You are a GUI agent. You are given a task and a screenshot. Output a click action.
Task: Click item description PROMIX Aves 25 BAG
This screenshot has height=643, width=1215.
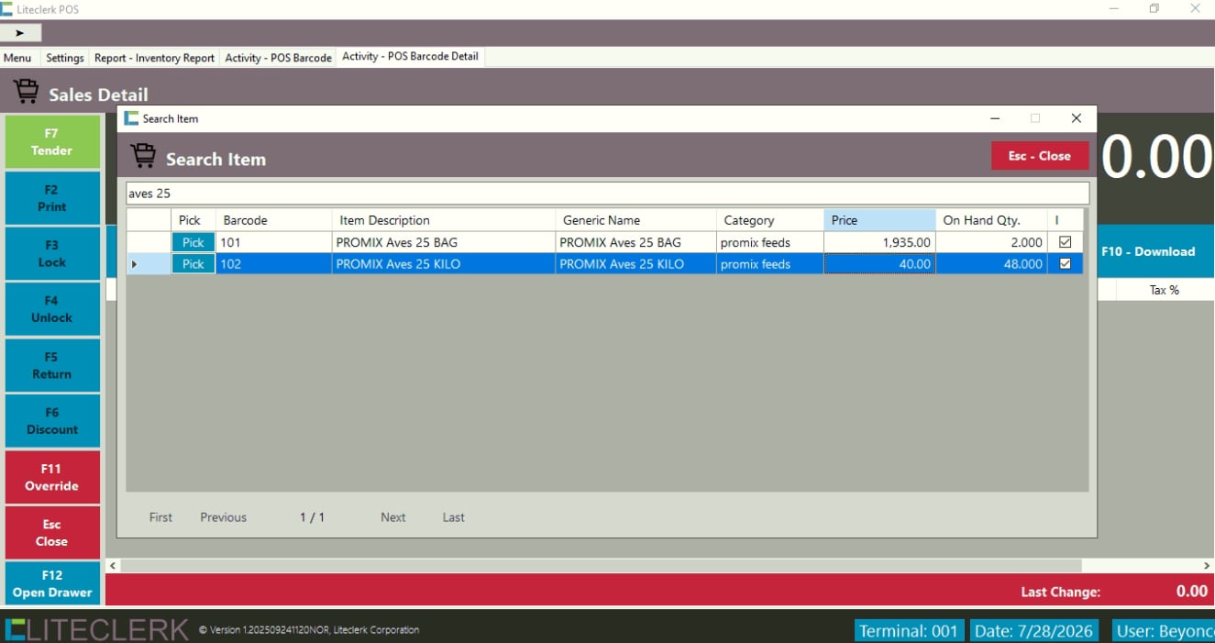coord(444,242)
